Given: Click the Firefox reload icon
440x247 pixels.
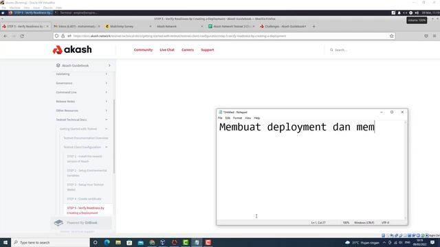Looking at the screenshot, I should [x=22, y=36].
